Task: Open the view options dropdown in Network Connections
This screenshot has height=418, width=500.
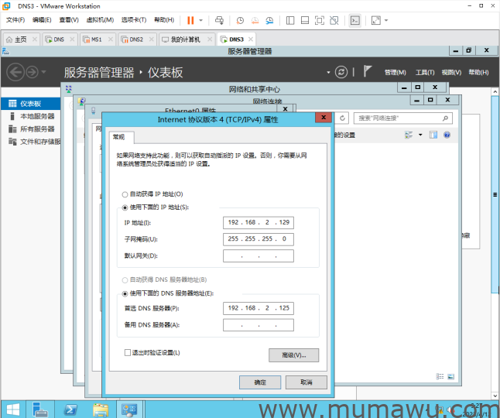Action: point(420,135)
